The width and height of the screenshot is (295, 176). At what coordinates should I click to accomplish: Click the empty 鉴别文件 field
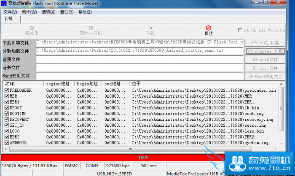click(x=139, y=59)
